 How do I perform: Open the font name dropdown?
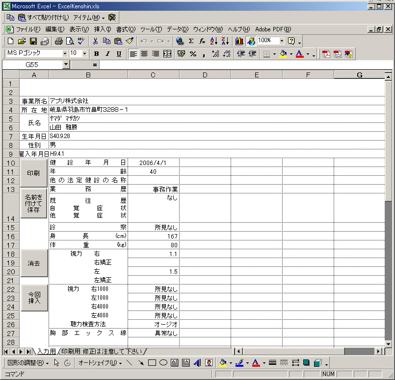tap(65, 54)
